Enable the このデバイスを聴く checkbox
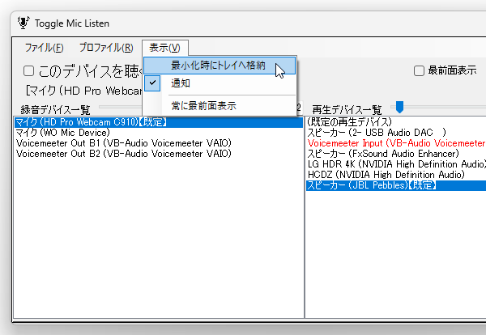 28,71
